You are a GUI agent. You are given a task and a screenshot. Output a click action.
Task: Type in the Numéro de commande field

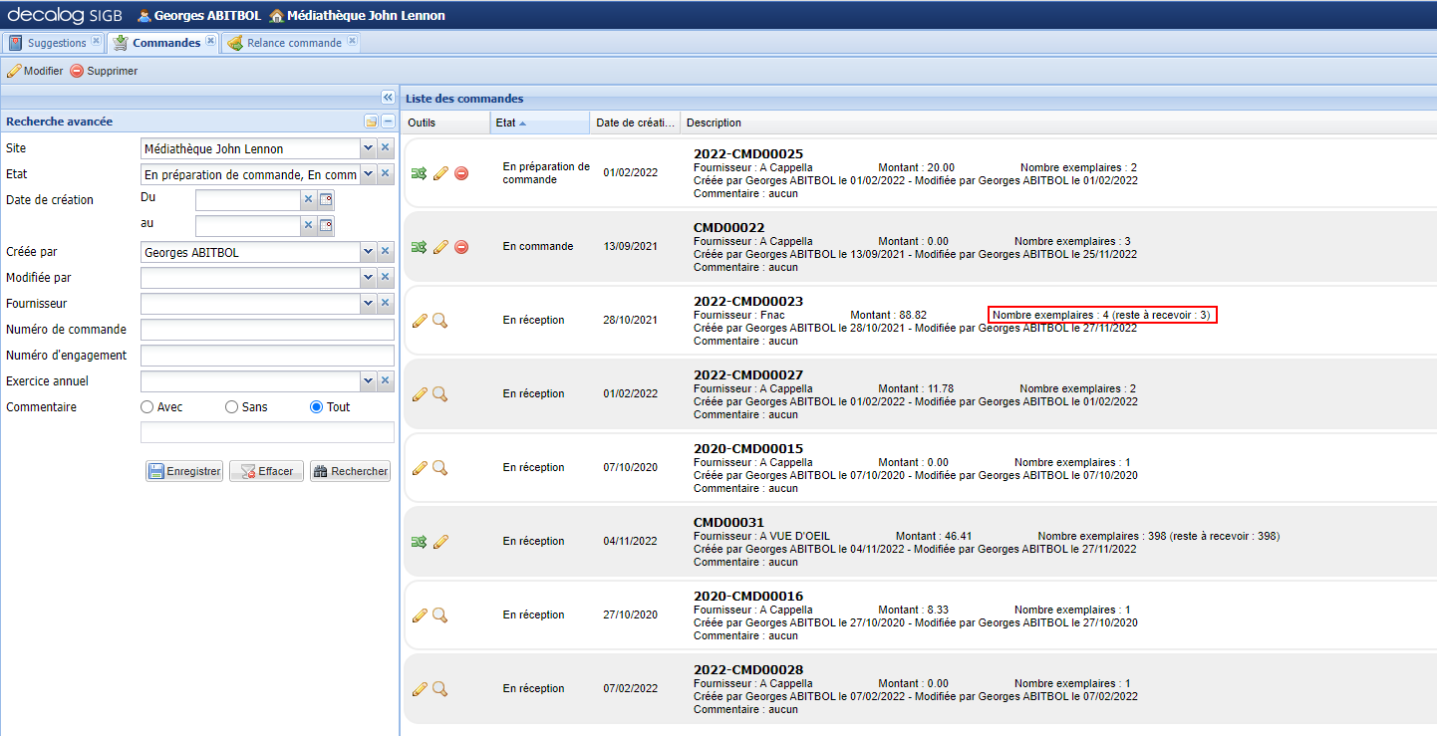(x=267, y=329)
